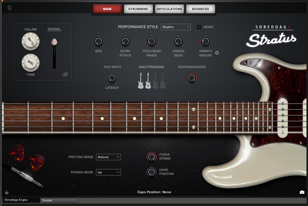Screen dimensions: 308x206
Task: Click the leaf eco mode icon
Action: click(65, 74)
